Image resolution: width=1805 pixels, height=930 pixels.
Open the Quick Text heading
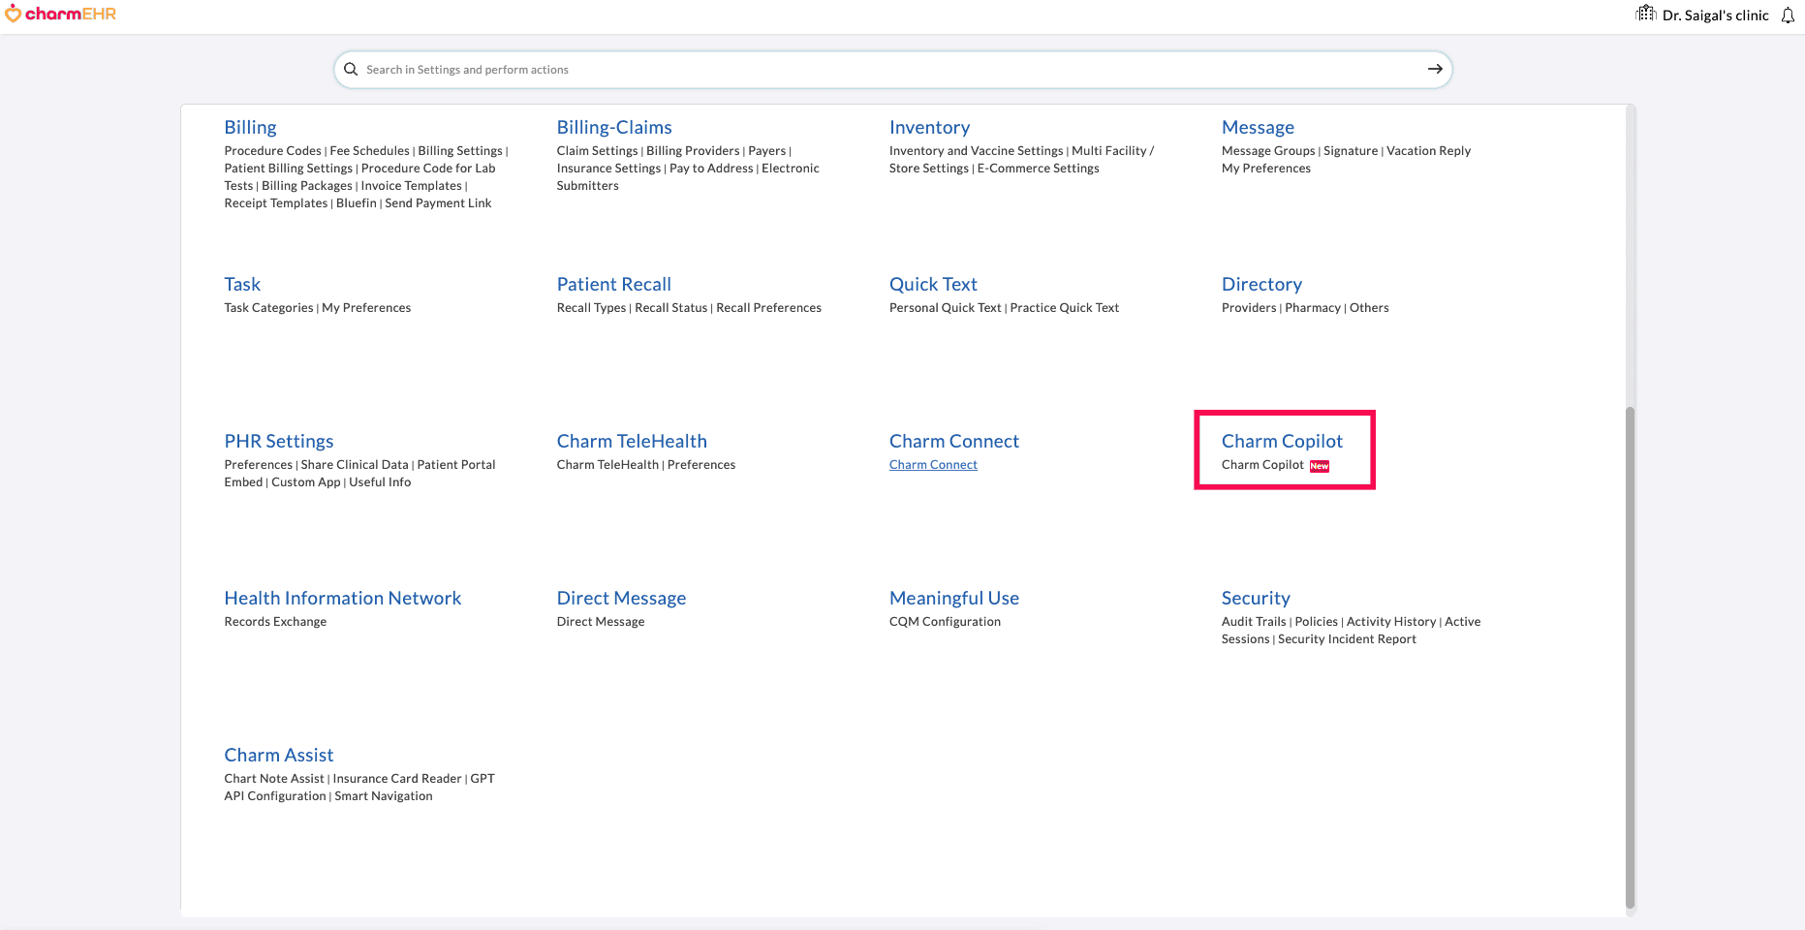(x=933, y=284)
